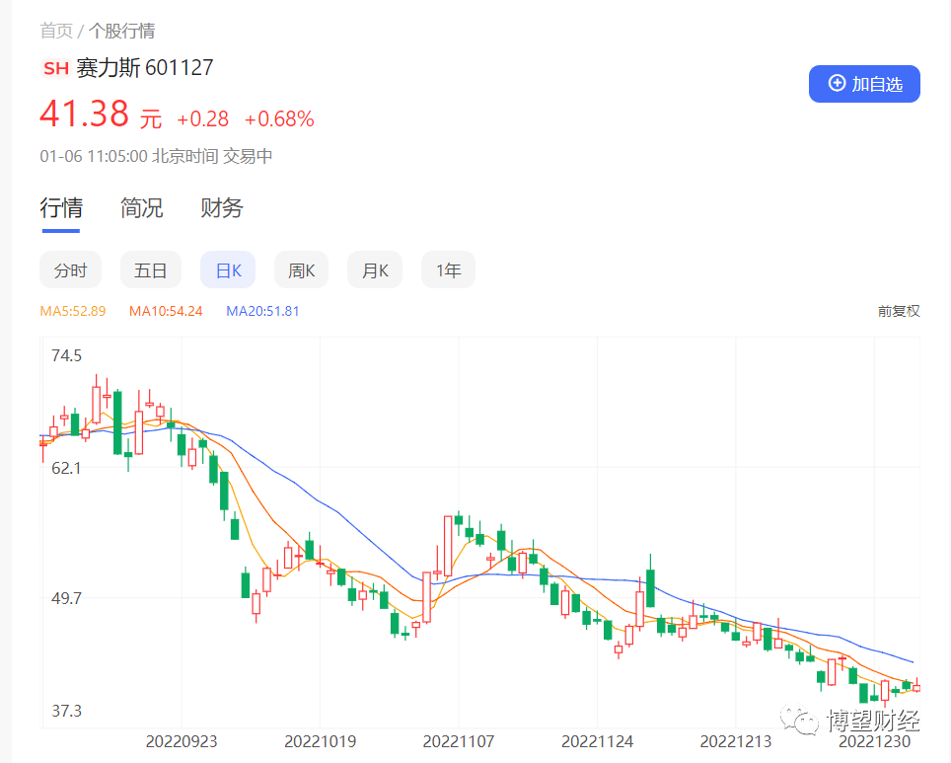Select the 五日 chart period
This screenshot has width=951, height=763.
[x=150, y=269]
